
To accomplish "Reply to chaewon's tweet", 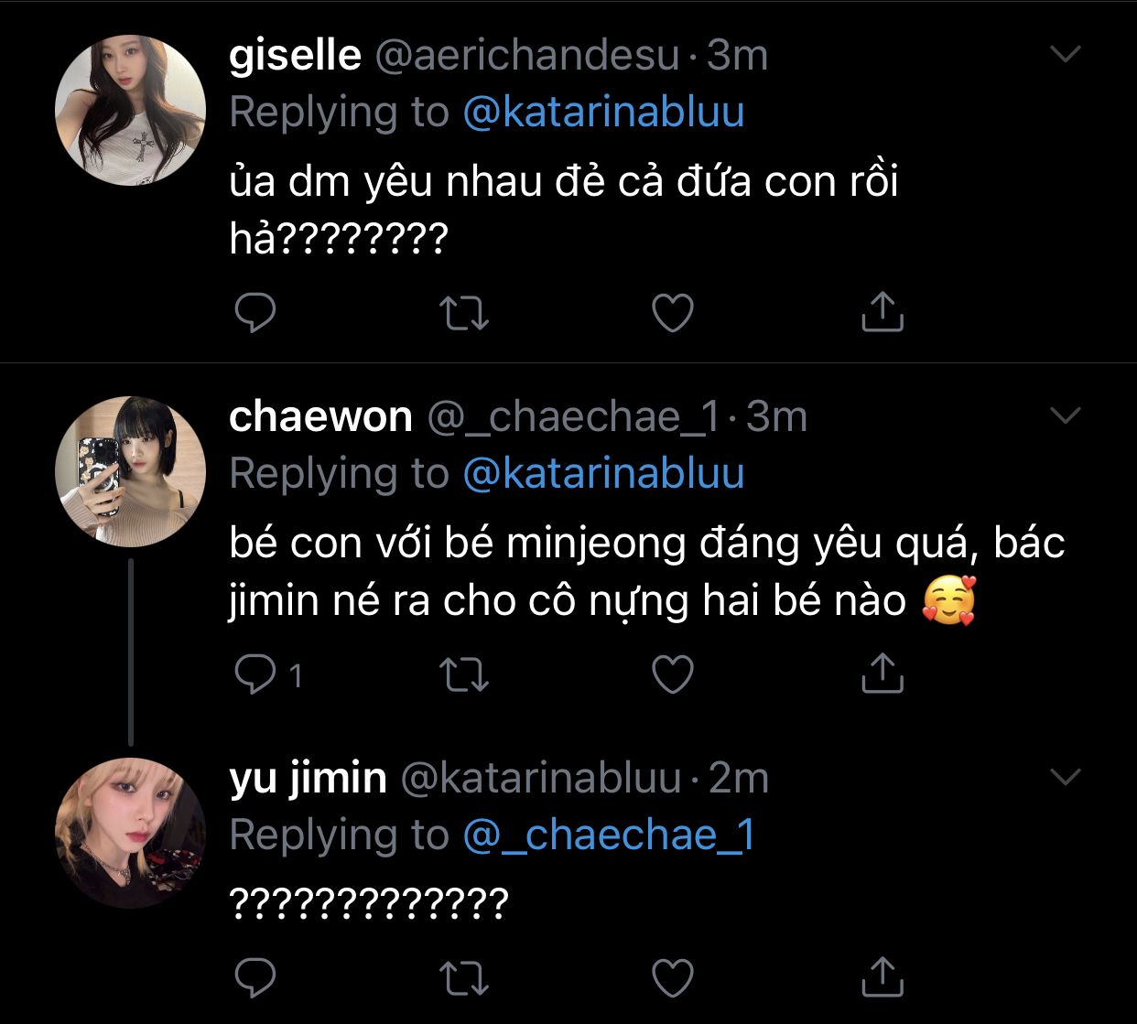I will (255, 674).
